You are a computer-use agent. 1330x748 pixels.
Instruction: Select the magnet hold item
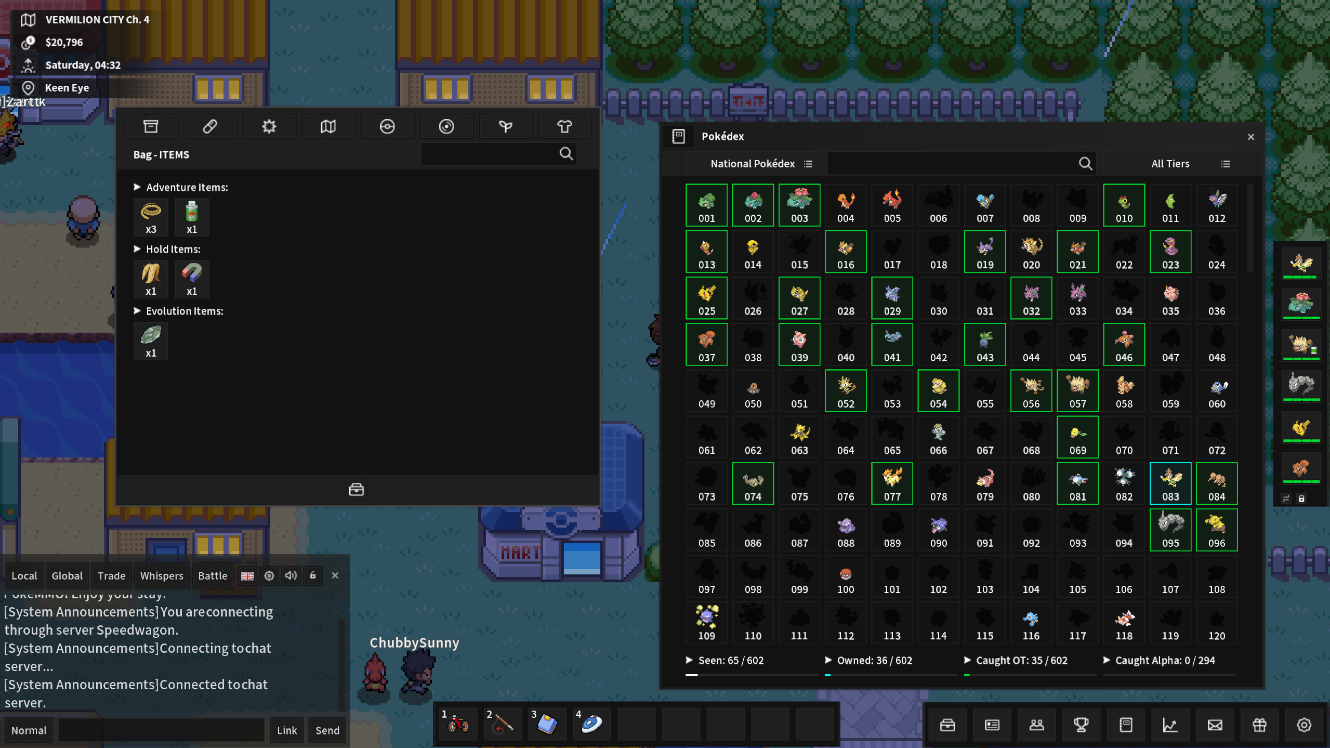point(192,279)
